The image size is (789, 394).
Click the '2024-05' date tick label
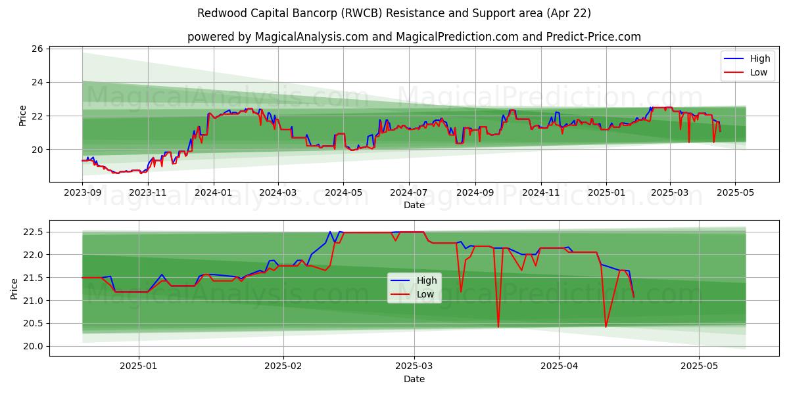(343, 193)
